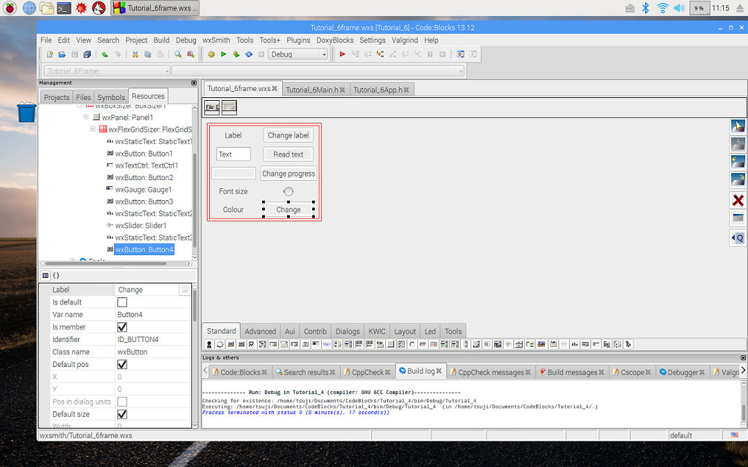Pick the Abc static text palette icon
Screen dimensions: 748x467
(574, 345)
